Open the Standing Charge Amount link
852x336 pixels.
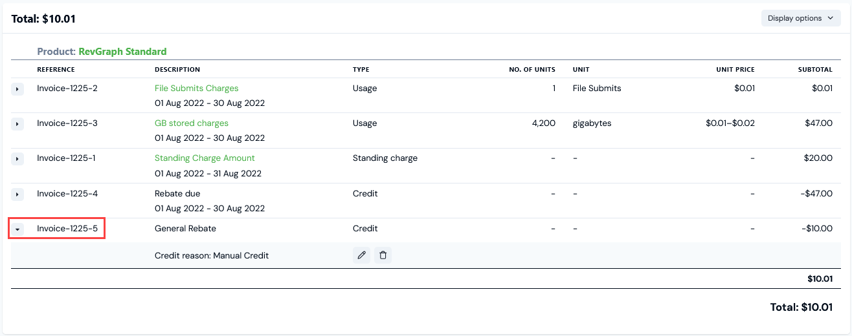point(205,158)
